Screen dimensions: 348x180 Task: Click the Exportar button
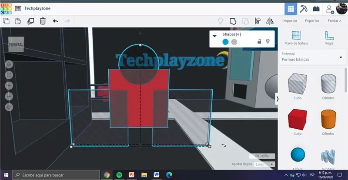click(x=312, y=21)
